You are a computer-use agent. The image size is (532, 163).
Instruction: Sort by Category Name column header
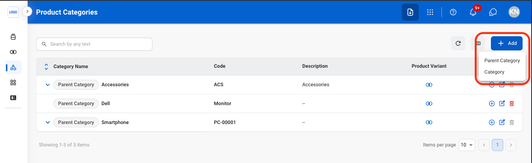coord(71,66)
